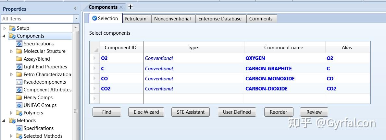386x140 pixels.
Task: Close the Components document tab
Action: [121, 7]
